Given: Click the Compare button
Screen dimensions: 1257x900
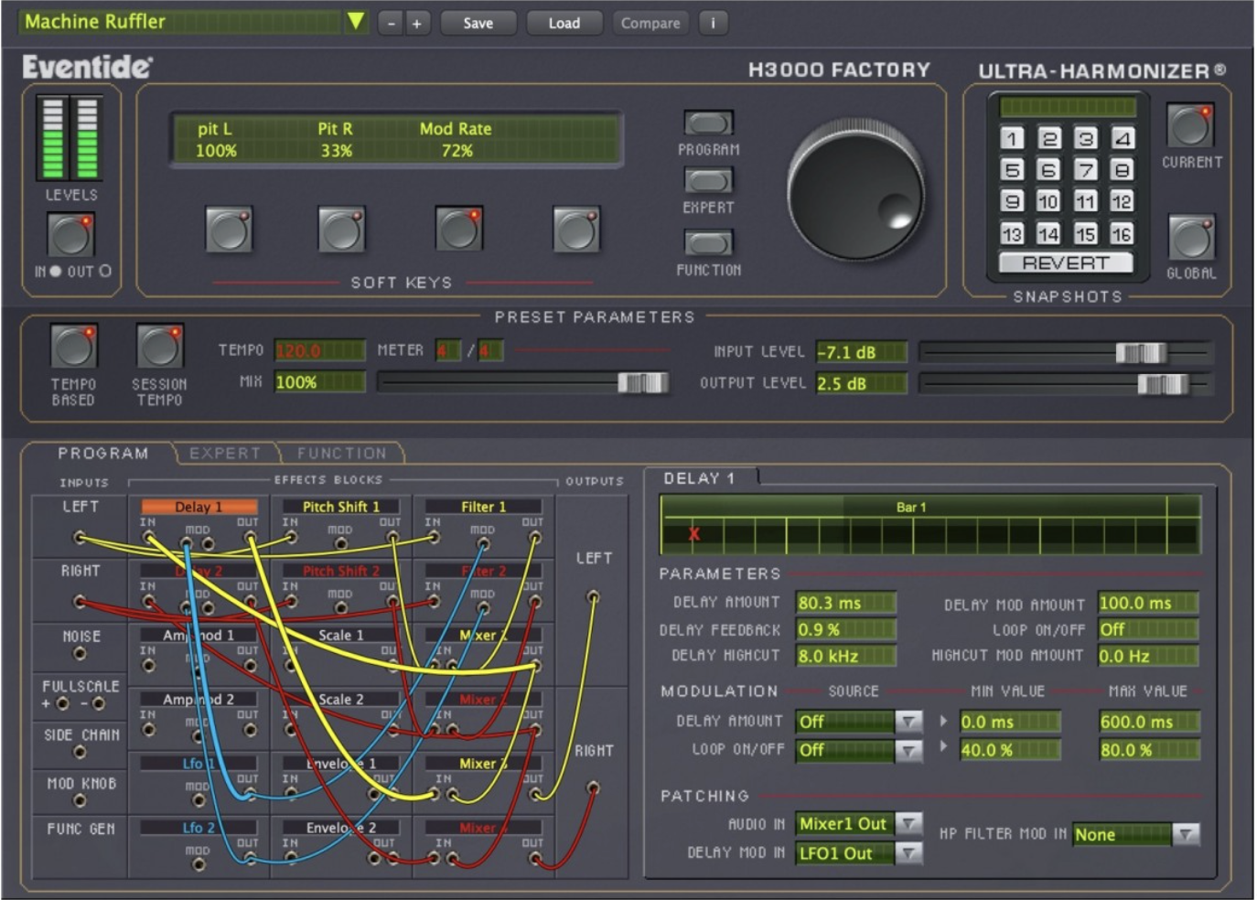Looking at the screenshot, I should click(650, 23).
